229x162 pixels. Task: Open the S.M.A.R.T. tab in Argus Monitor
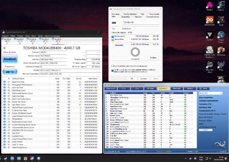[x=163, y=88]
